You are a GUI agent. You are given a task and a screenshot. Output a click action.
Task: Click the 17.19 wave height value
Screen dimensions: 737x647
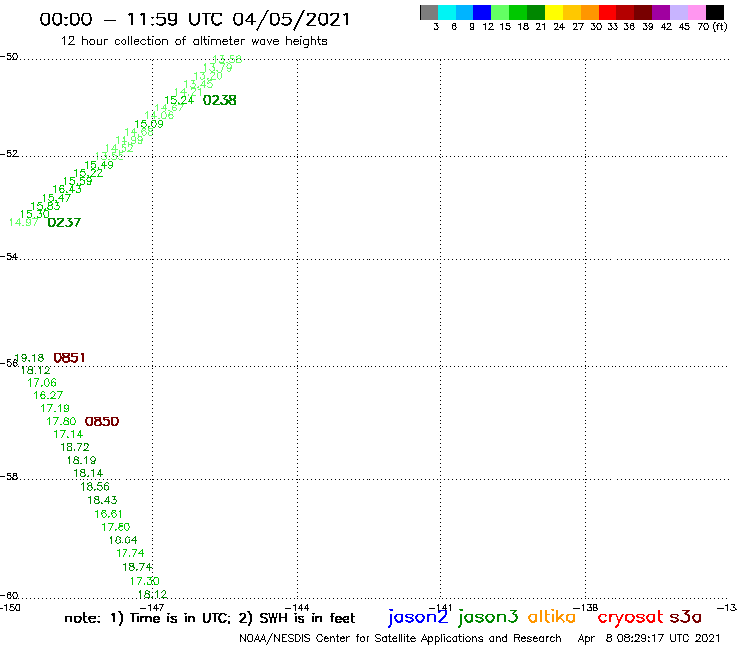coord(55,408)
